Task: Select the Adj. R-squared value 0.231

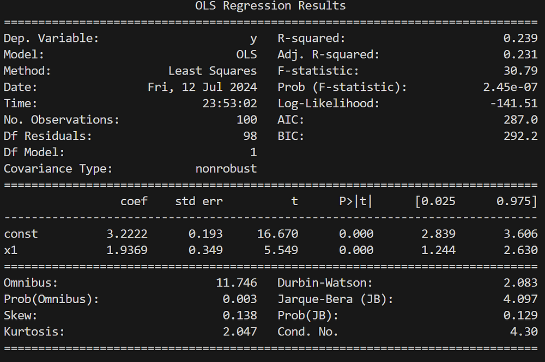Action: pos(520,55)
